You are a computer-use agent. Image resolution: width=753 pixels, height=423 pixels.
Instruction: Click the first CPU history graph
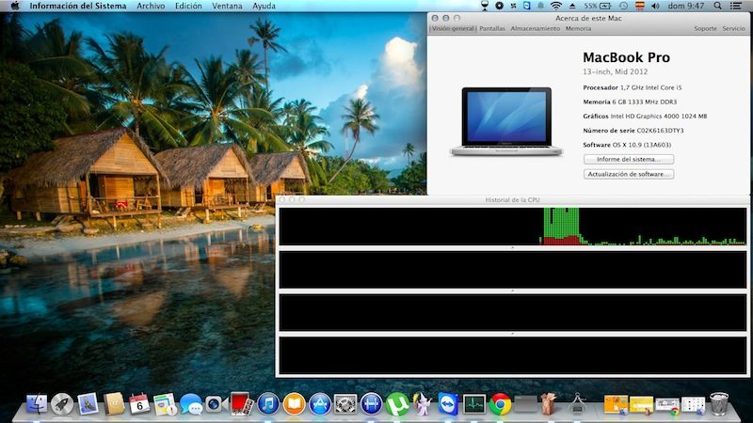pos(512,227)
